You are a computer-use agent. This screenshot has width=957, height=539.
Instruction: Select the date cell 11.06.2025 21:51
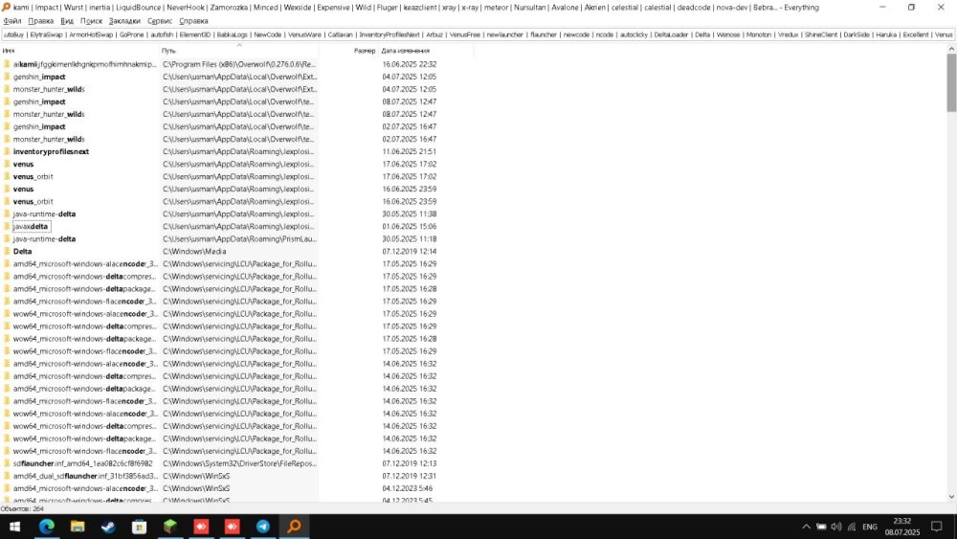pyautogui.click(x=409, y=151)
